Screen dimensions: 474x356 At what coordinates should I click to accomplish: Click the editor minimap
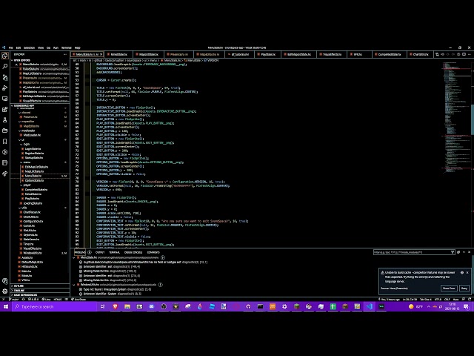click(x=457, y=118)
